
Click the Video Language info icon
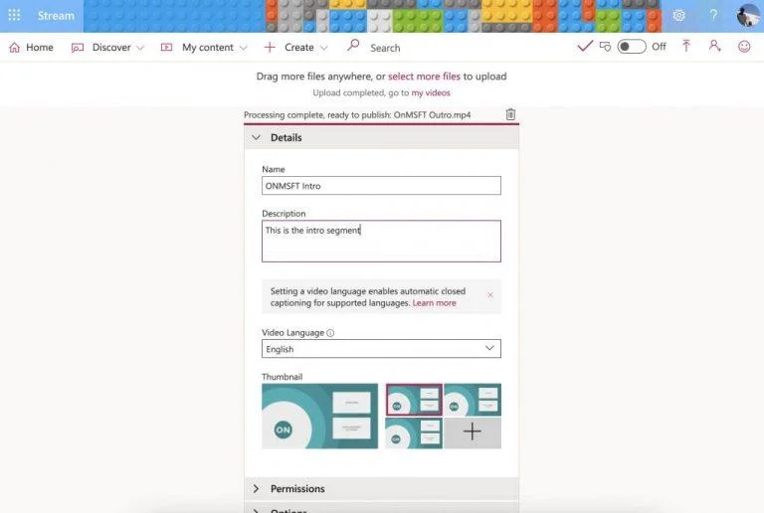pyautogui.click(x=330, y=333)
